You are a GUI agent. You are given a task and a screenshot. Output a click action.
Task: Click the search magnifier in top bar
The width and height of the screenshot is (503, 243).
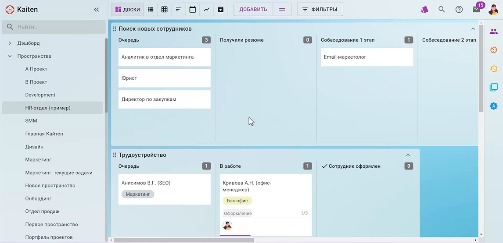442,9
